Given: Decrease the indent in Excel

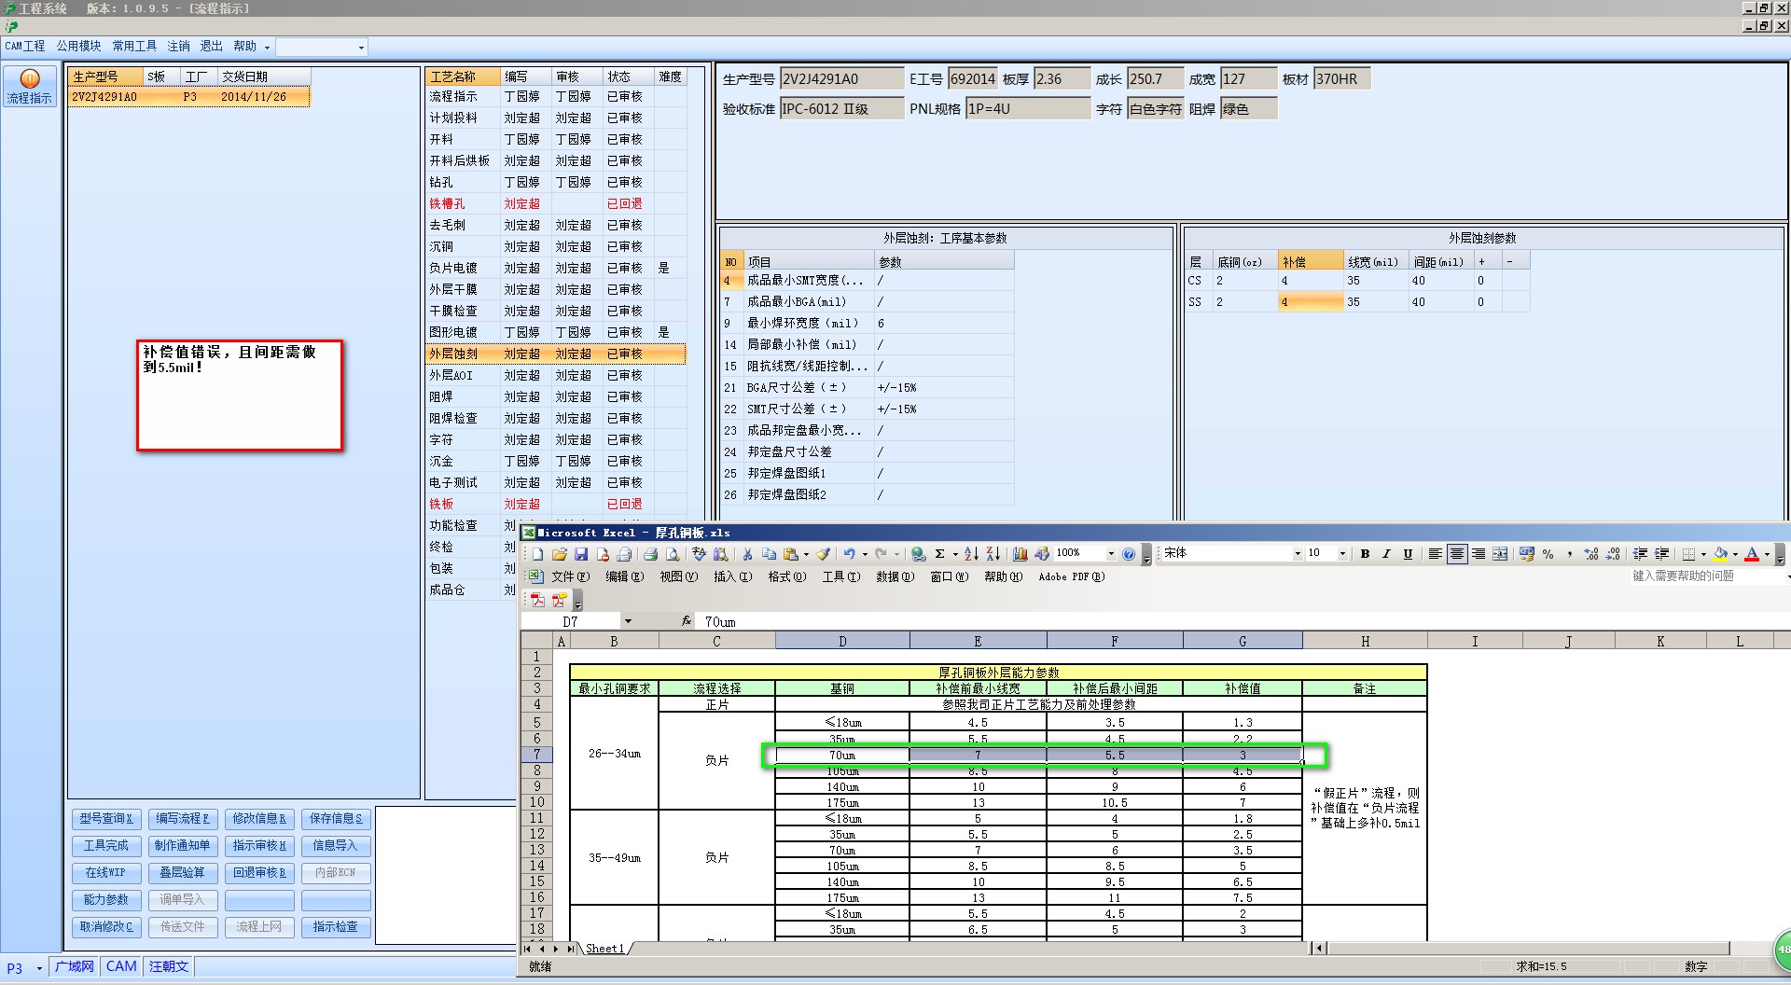Looking at the screenshot, I should click(1640, 554).
